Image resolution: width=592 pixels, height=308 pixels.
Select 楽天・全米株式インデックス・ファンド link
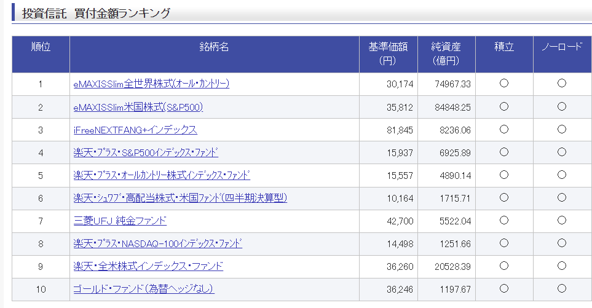coord(148,266)
